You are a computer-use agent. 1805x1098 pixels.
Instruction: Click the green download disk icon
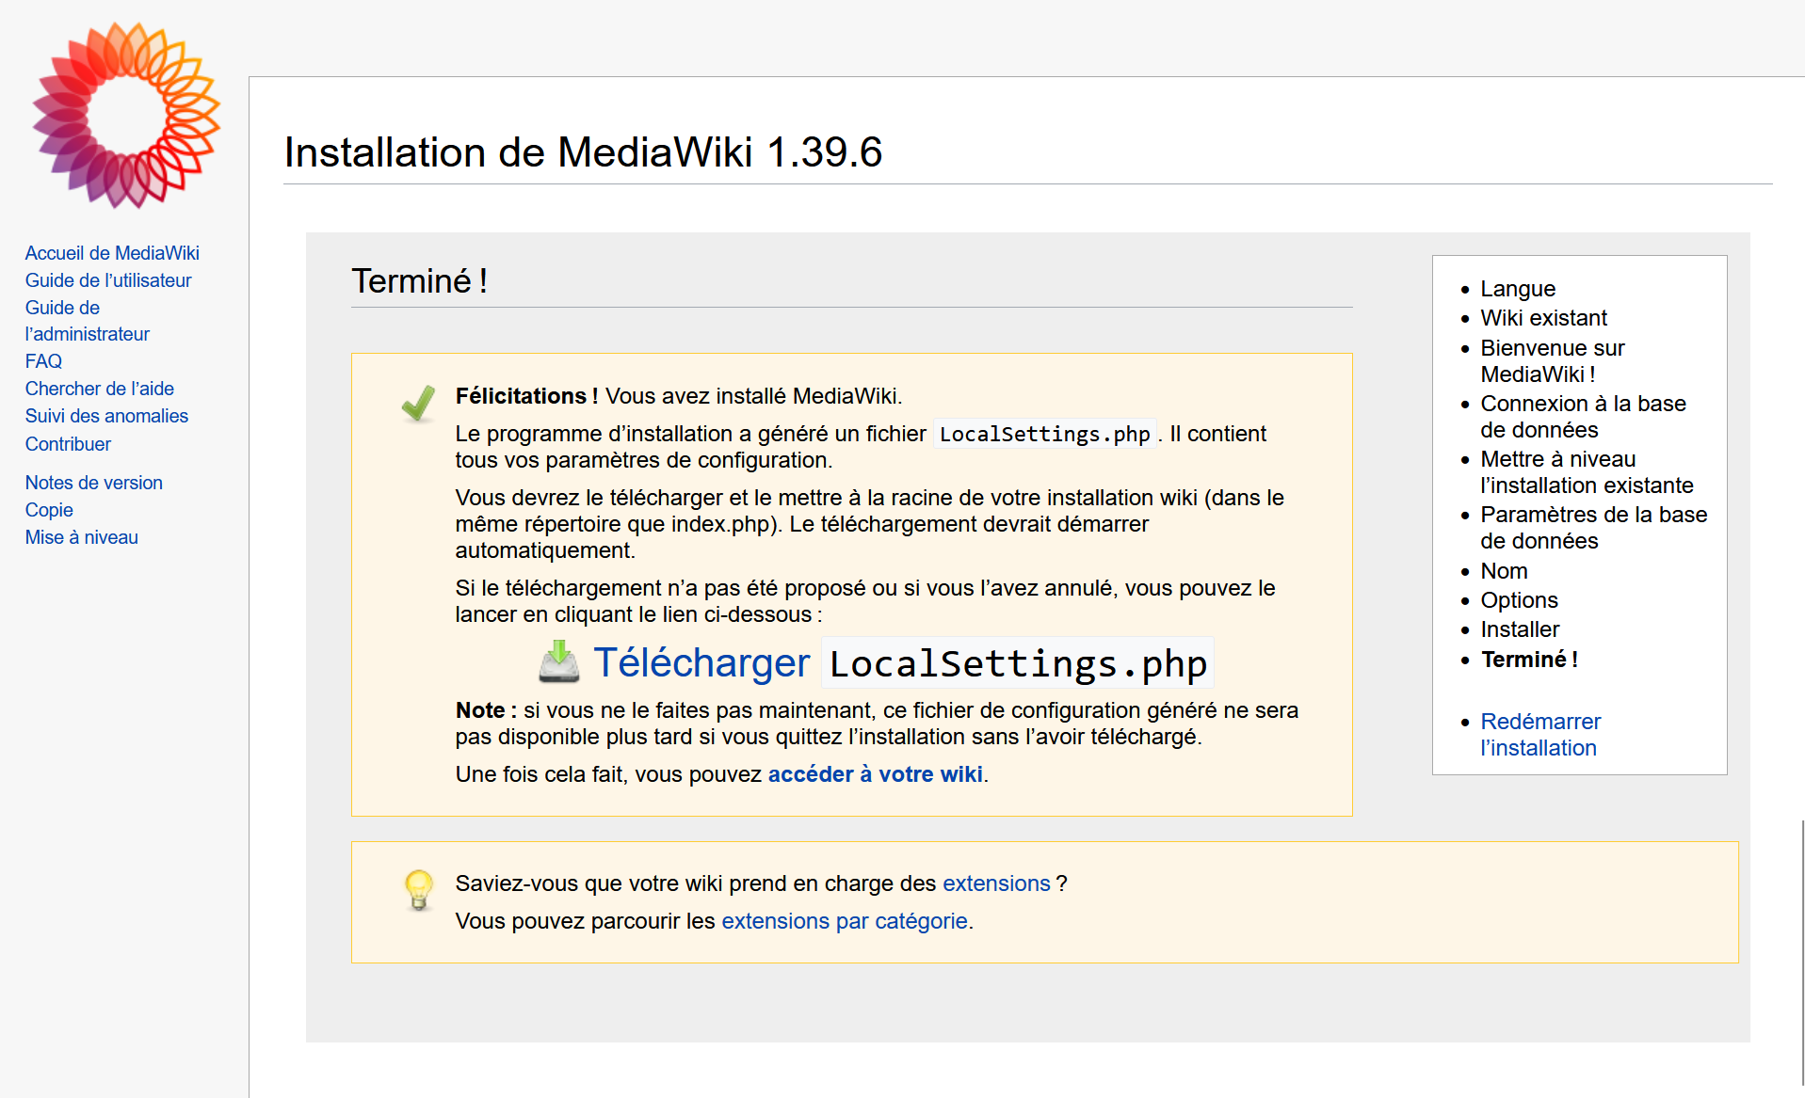(558, 661)
